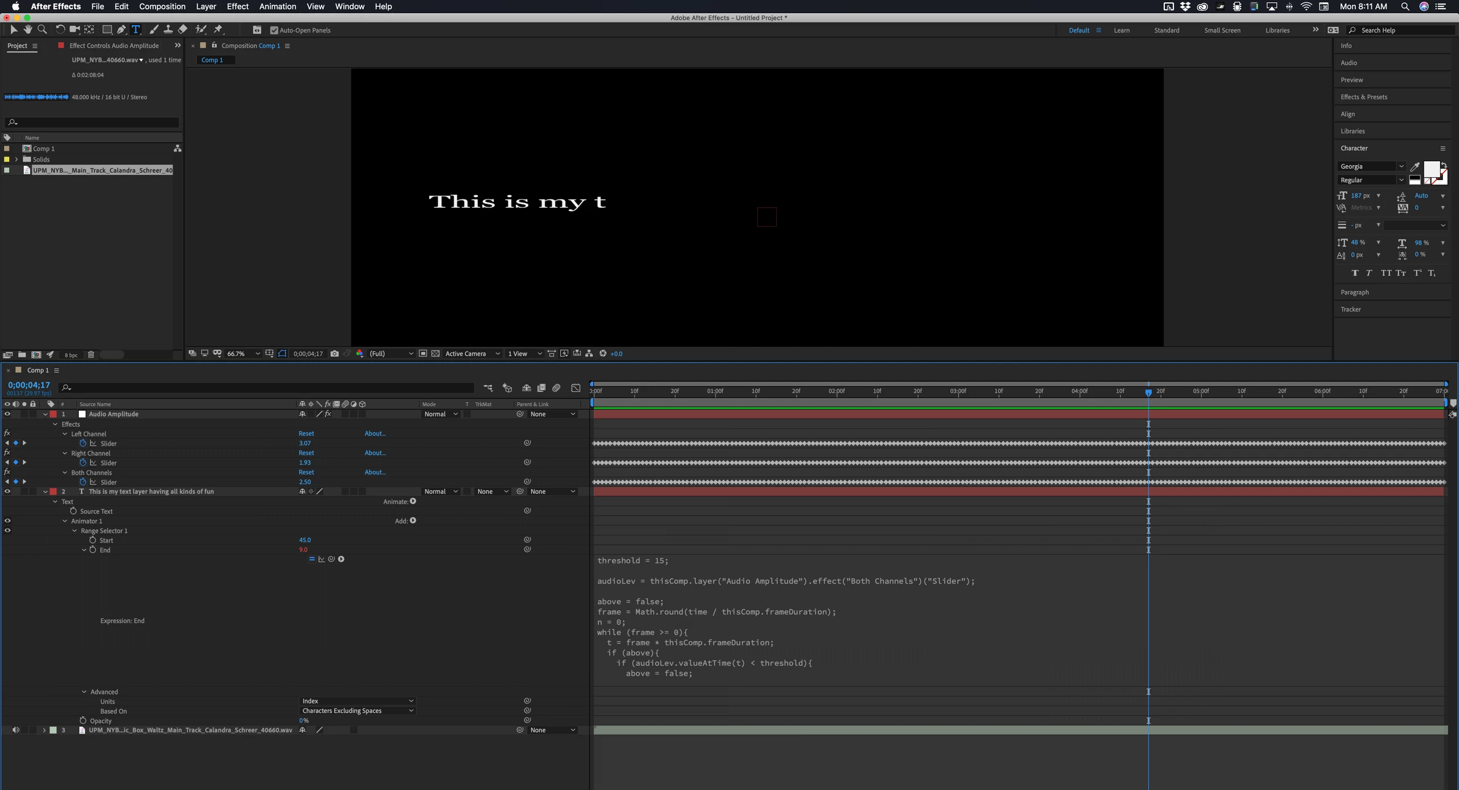This screenshot has height=790, width=1459.
Task: Click the white fill color swatch
Action: [x=1431, y=169]
